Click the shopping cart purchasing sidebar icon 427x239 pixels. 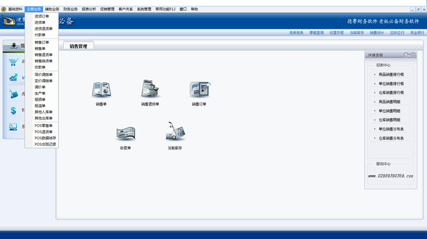(14, 62)
